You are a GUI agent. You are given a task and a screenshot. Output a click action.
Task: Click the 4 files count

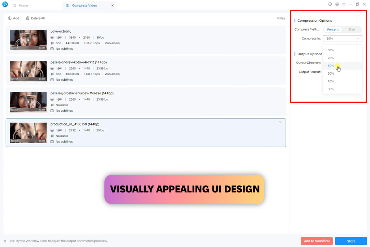pos(281,18)
